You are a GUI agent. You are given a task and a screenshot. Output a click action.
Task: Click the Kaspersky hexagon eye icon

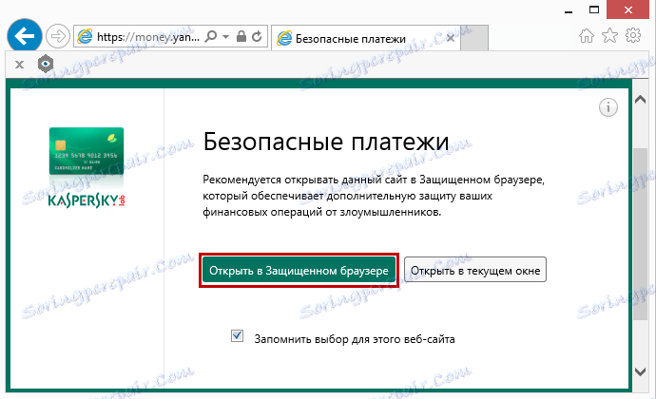(46, 64)
